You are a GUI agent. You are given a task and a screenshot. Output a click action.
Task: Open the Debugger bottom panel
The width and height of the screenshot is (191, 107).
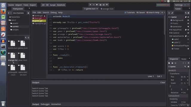click(45, 104)
